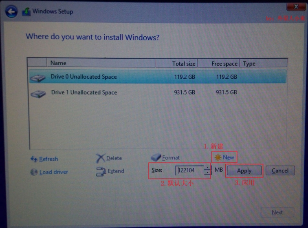This screenshot has height=228, width=308.
Task: Click inside the Size input field
Action: tap(189, 170)
